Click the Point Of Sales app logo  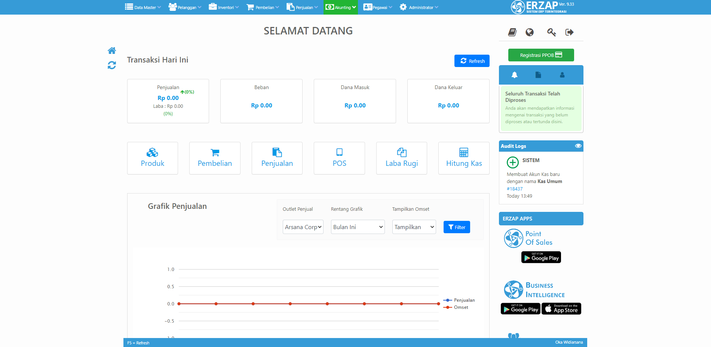(528, 238)
